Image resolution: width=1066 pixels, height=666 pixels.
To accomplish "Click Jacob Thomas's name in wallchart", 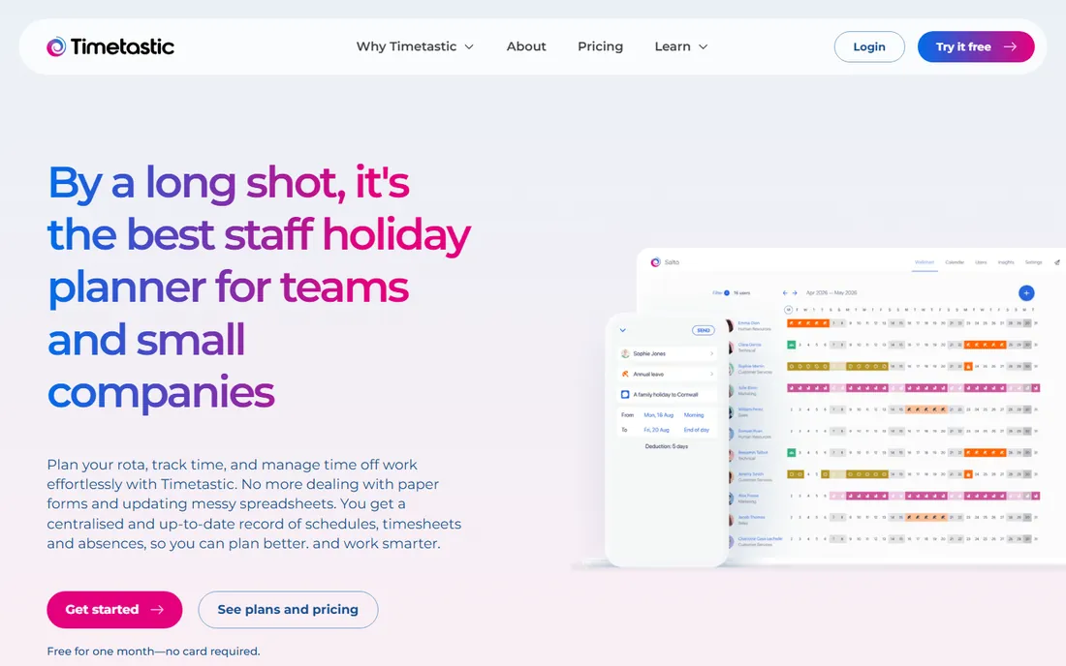I will tap(751, 517).
